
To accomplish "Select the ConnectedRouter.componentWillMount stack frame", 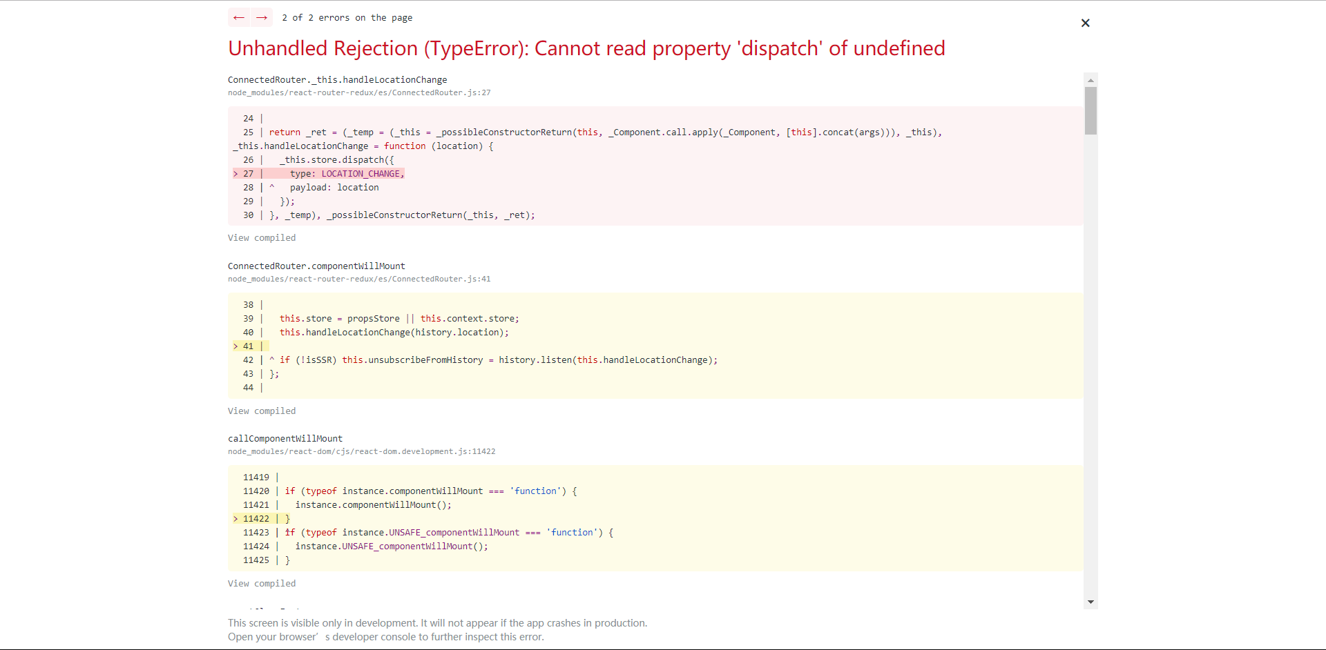I will [x=316, y=266].
